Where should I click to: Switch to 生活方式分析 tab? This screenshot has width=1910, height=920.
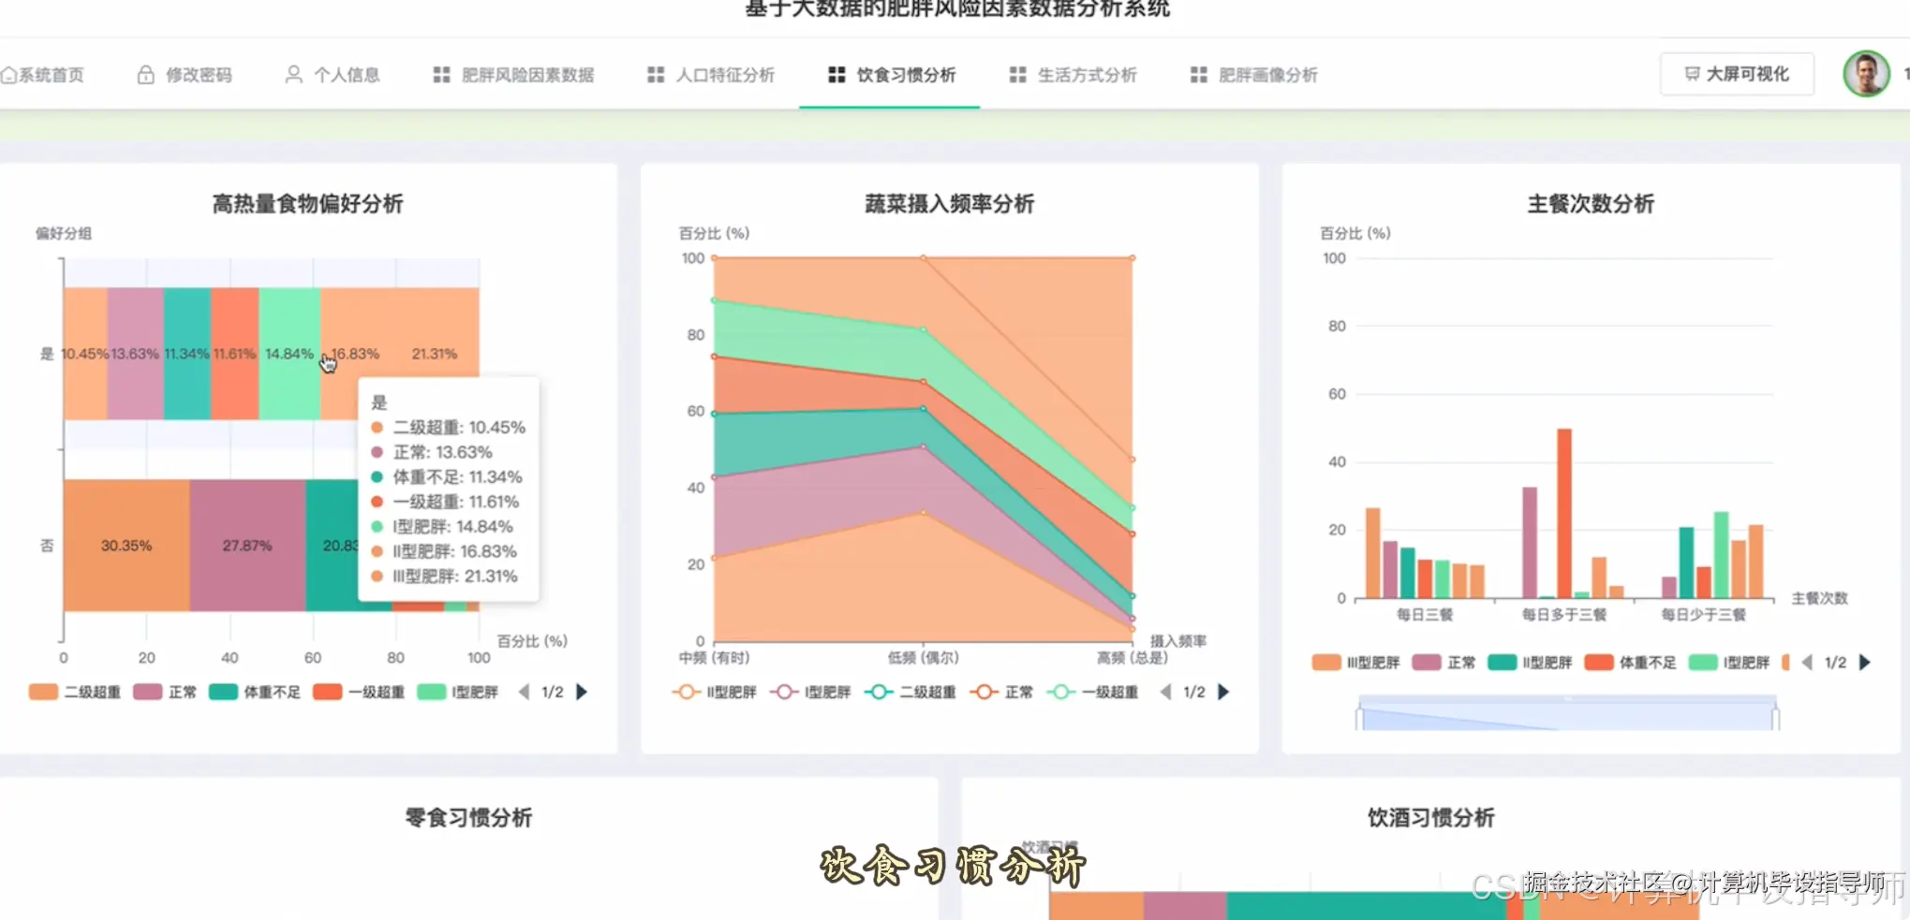click(1073, 75)
